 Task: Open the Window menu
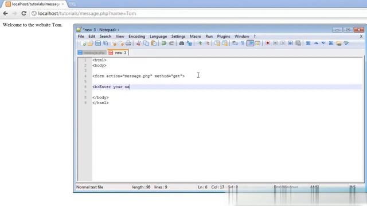coord(242,37)
